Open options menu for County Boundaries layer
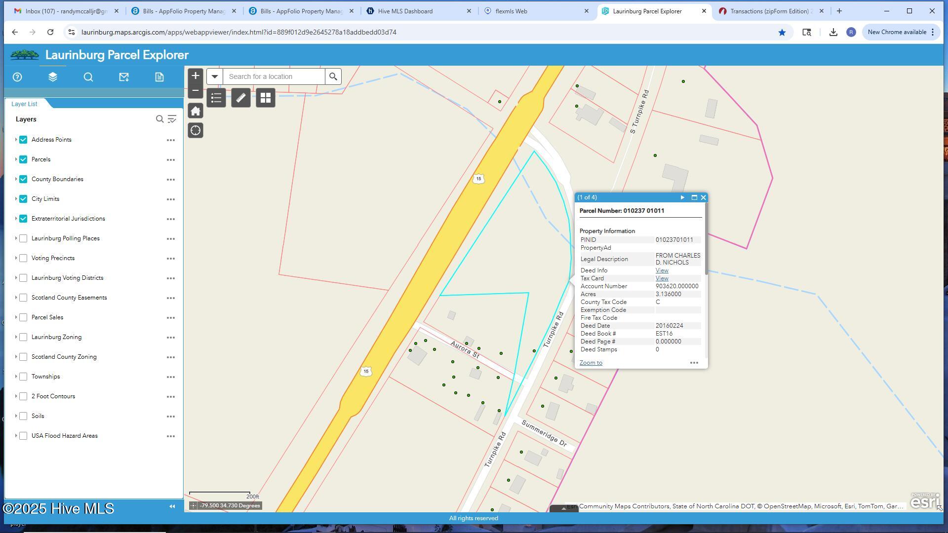 [x=171, y=180]
